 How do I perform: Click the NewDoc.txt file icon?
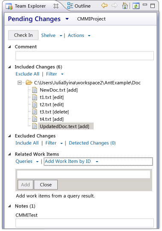(35, 90)
